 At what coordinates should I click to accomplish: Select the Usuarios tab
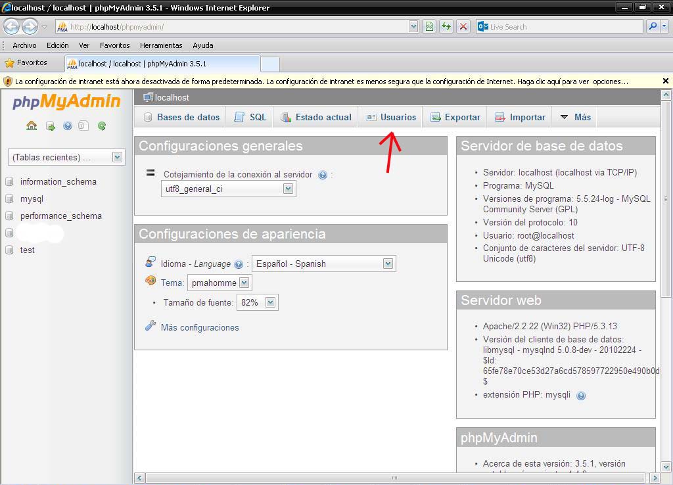click(x=391, y=117)
